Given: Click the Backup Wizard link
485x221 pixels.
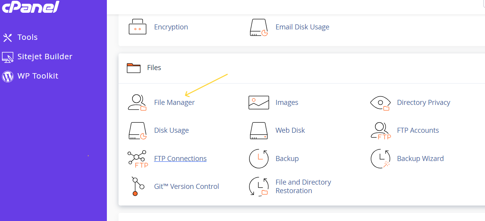Looking at the screenshot, I should 420,159.
